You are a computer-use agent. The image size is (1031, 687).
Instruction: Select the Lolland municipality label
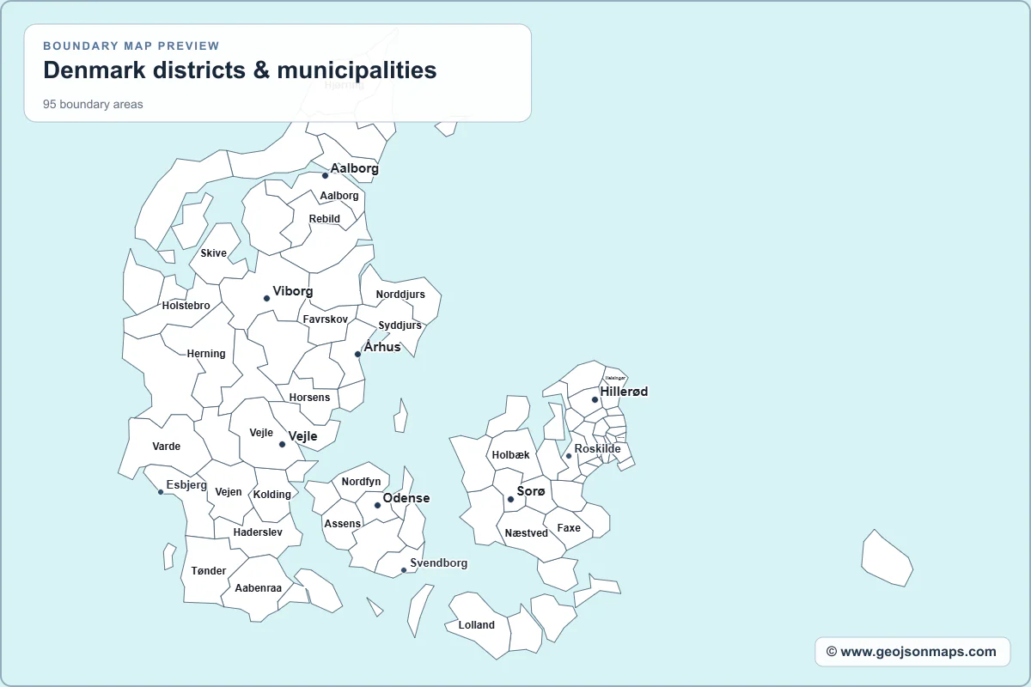click(477, 625)
